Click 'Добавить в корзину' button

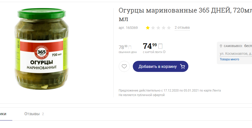click(x=160, y=66)
